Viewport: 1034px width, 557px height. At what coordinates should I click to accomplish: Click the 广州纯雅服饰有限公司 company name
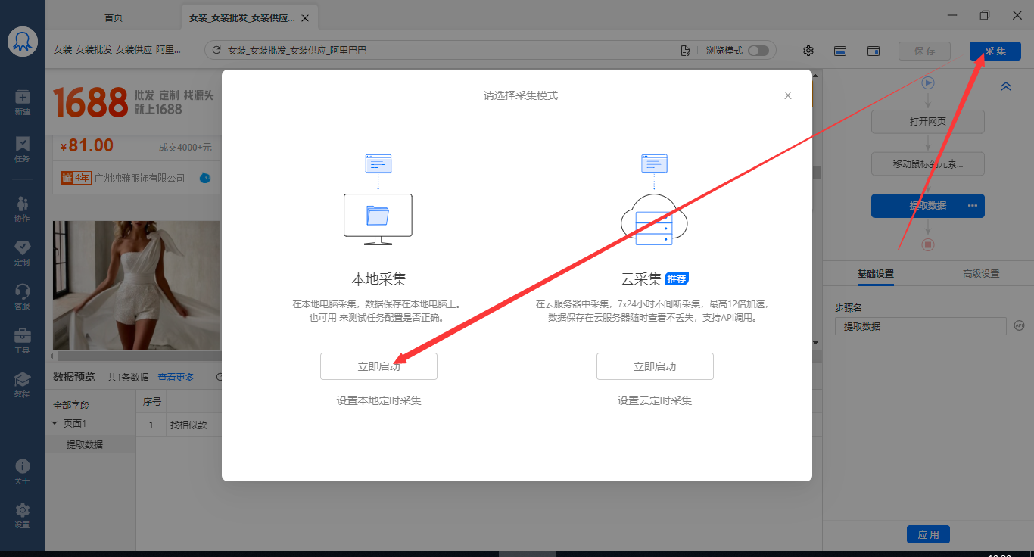click(x=139, y=178)
